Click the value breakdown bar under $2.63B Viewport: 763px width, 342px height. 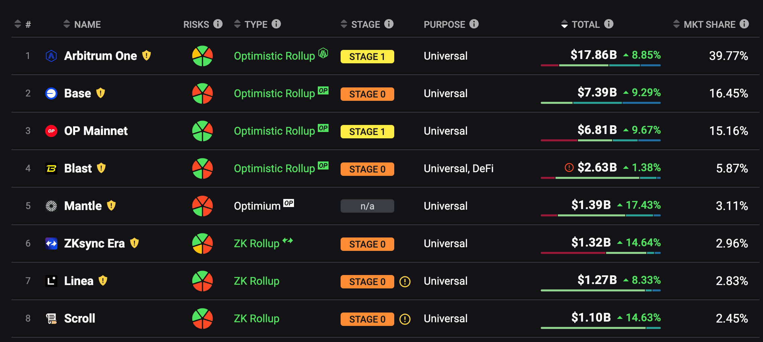[x=600, y=178]
